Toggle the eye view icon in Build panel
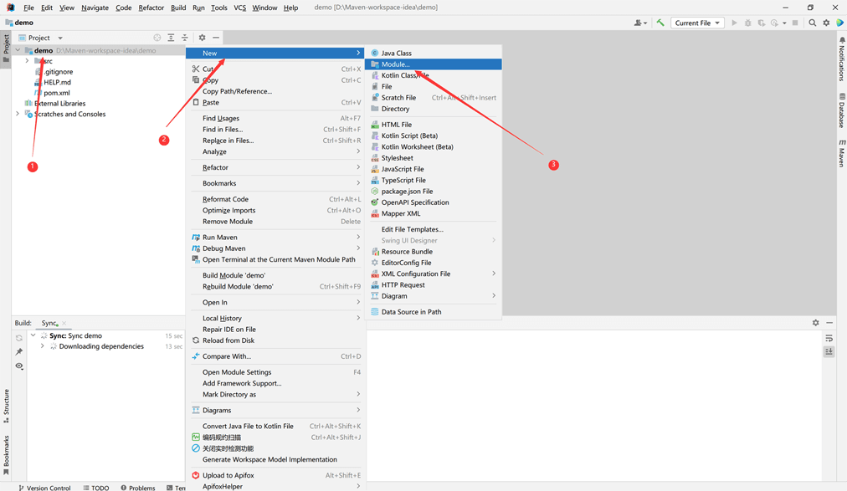Viewport: 847px width, 491px height. click(19, 366)
